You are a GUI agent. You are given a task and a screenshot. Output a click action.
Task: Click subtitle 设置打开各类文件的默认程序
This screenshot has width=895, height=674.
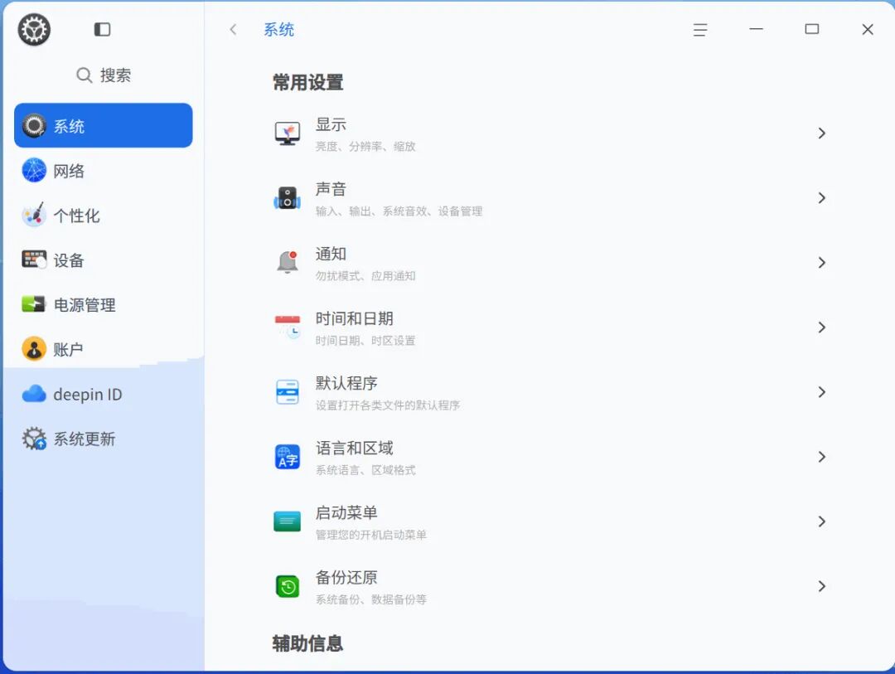pos(388,405)
